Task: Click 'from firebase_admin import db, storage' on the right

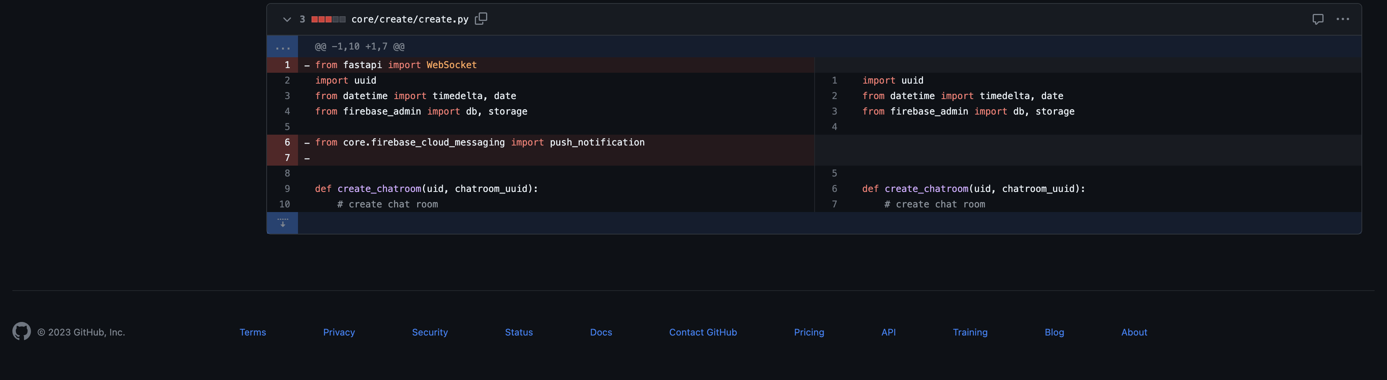Action: (x=968, y=111)
